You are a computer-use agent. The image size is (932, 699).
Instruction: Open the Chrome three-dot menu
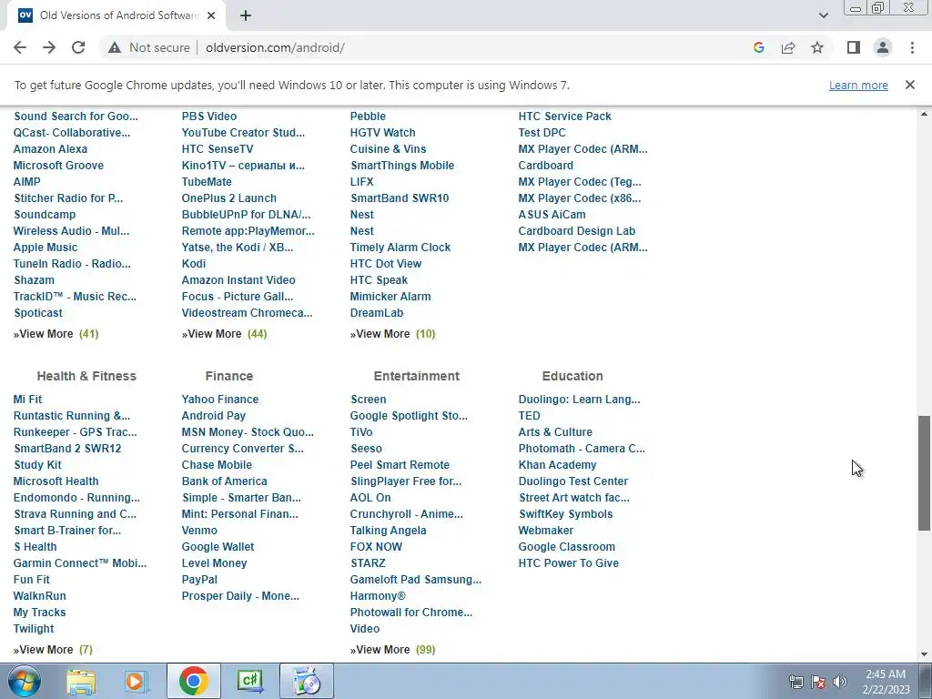pyautogui.click(x=912, y=47)
